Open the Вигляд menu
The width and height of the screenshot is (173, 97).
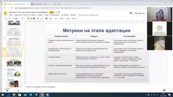coord(26,15)
